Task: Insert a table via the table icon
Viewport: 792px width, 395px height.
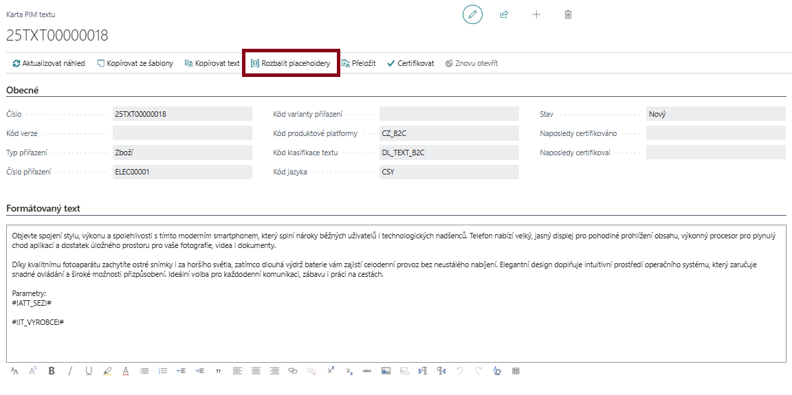Action: tap(516, 371)
